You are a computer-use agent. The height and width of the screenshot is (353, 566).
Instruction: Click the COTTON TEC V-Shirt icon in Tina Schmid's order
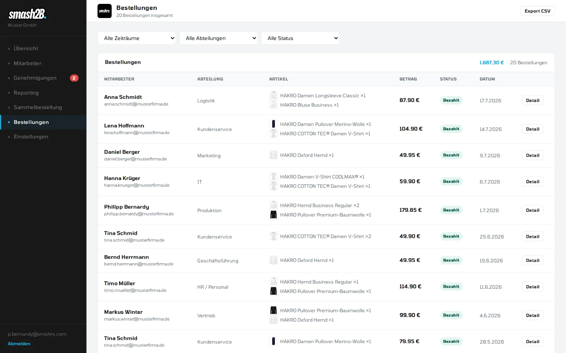273,236
